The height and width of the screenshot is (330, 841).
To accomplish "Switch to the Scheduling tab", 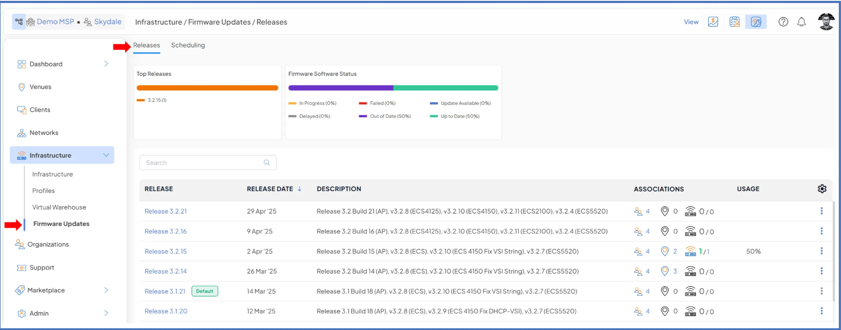I will (188, 45).
